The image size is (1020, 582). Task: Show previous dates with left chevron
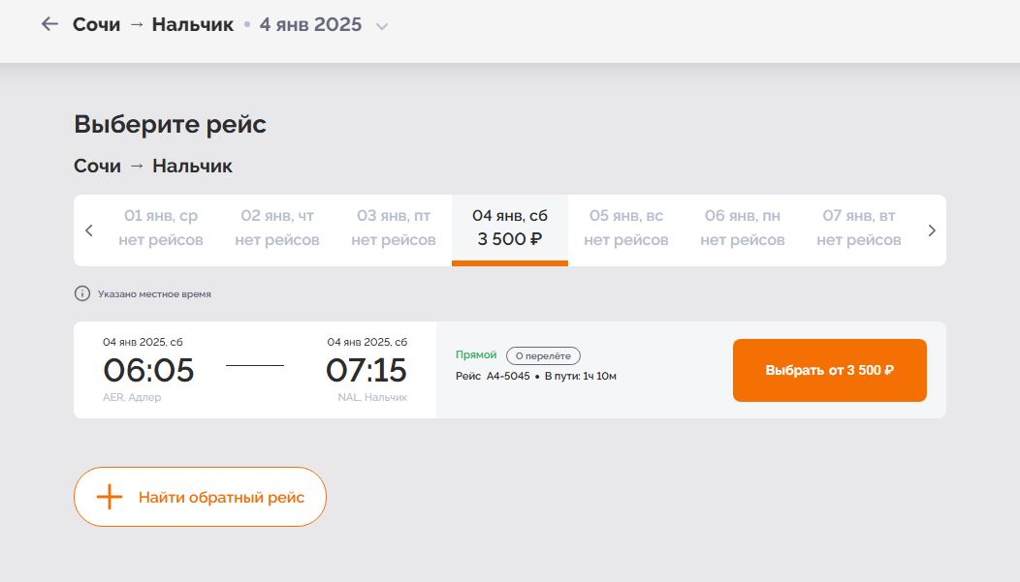tap(89, 230)
